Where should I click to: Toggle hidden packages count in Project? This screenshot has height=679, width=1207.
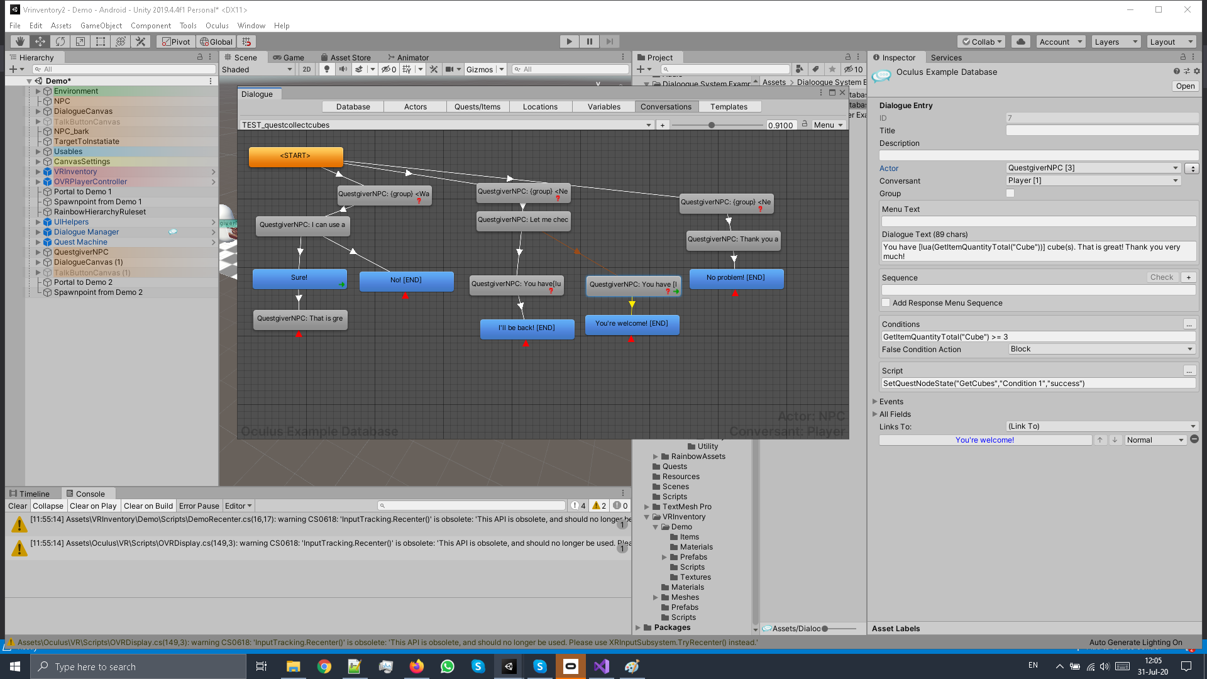[x=854, y=69]
